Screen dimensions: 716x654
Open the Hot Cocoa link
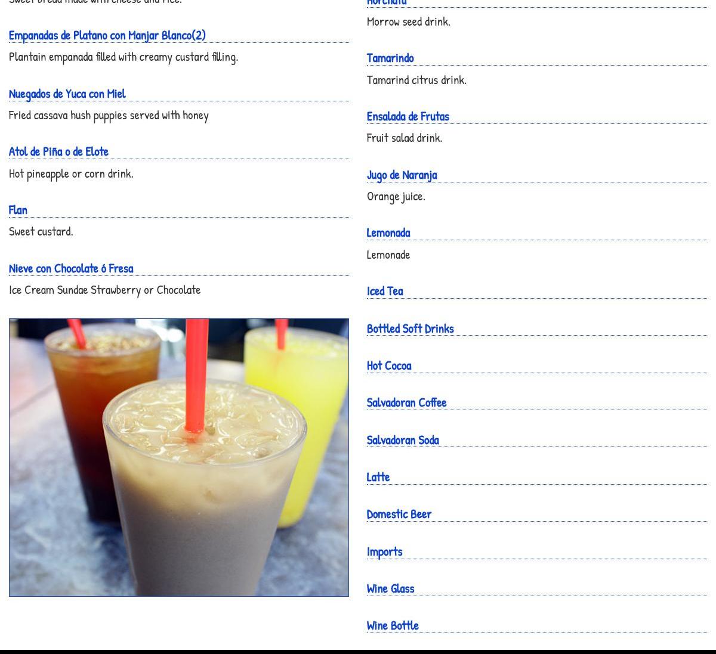coord(389,365)
